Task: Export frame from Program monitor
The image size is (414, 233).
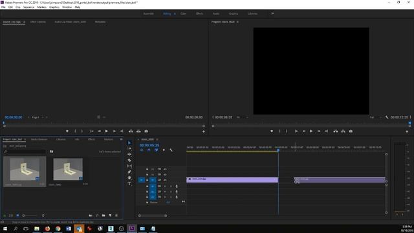Action: click(351, 131)
